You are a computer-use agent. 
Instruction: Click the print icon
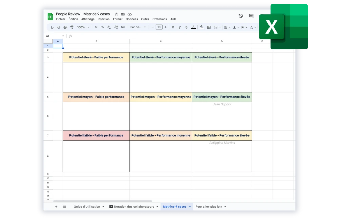coord(65,27)
